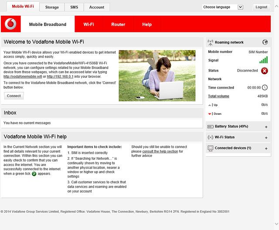
Task: Click the Total volume link
Action: (x=218, y=96)
